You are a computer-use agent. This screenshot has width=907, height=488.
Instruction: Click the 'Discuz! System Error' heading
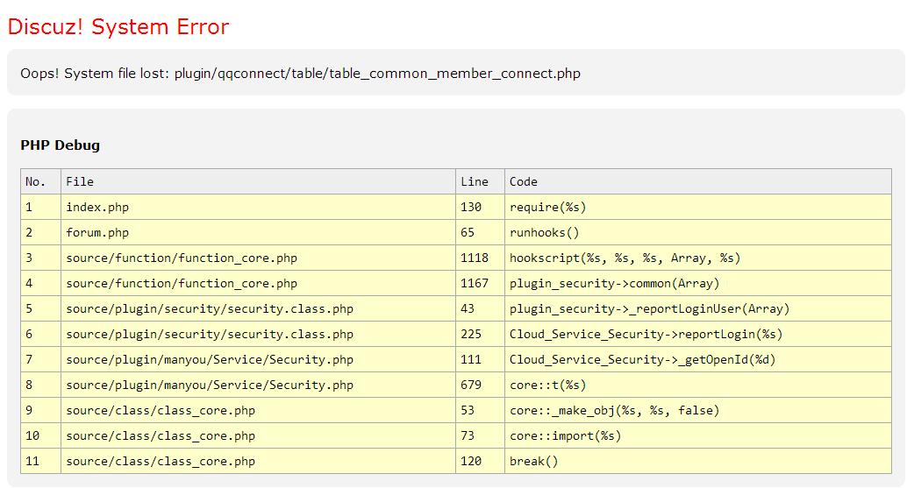118,27
